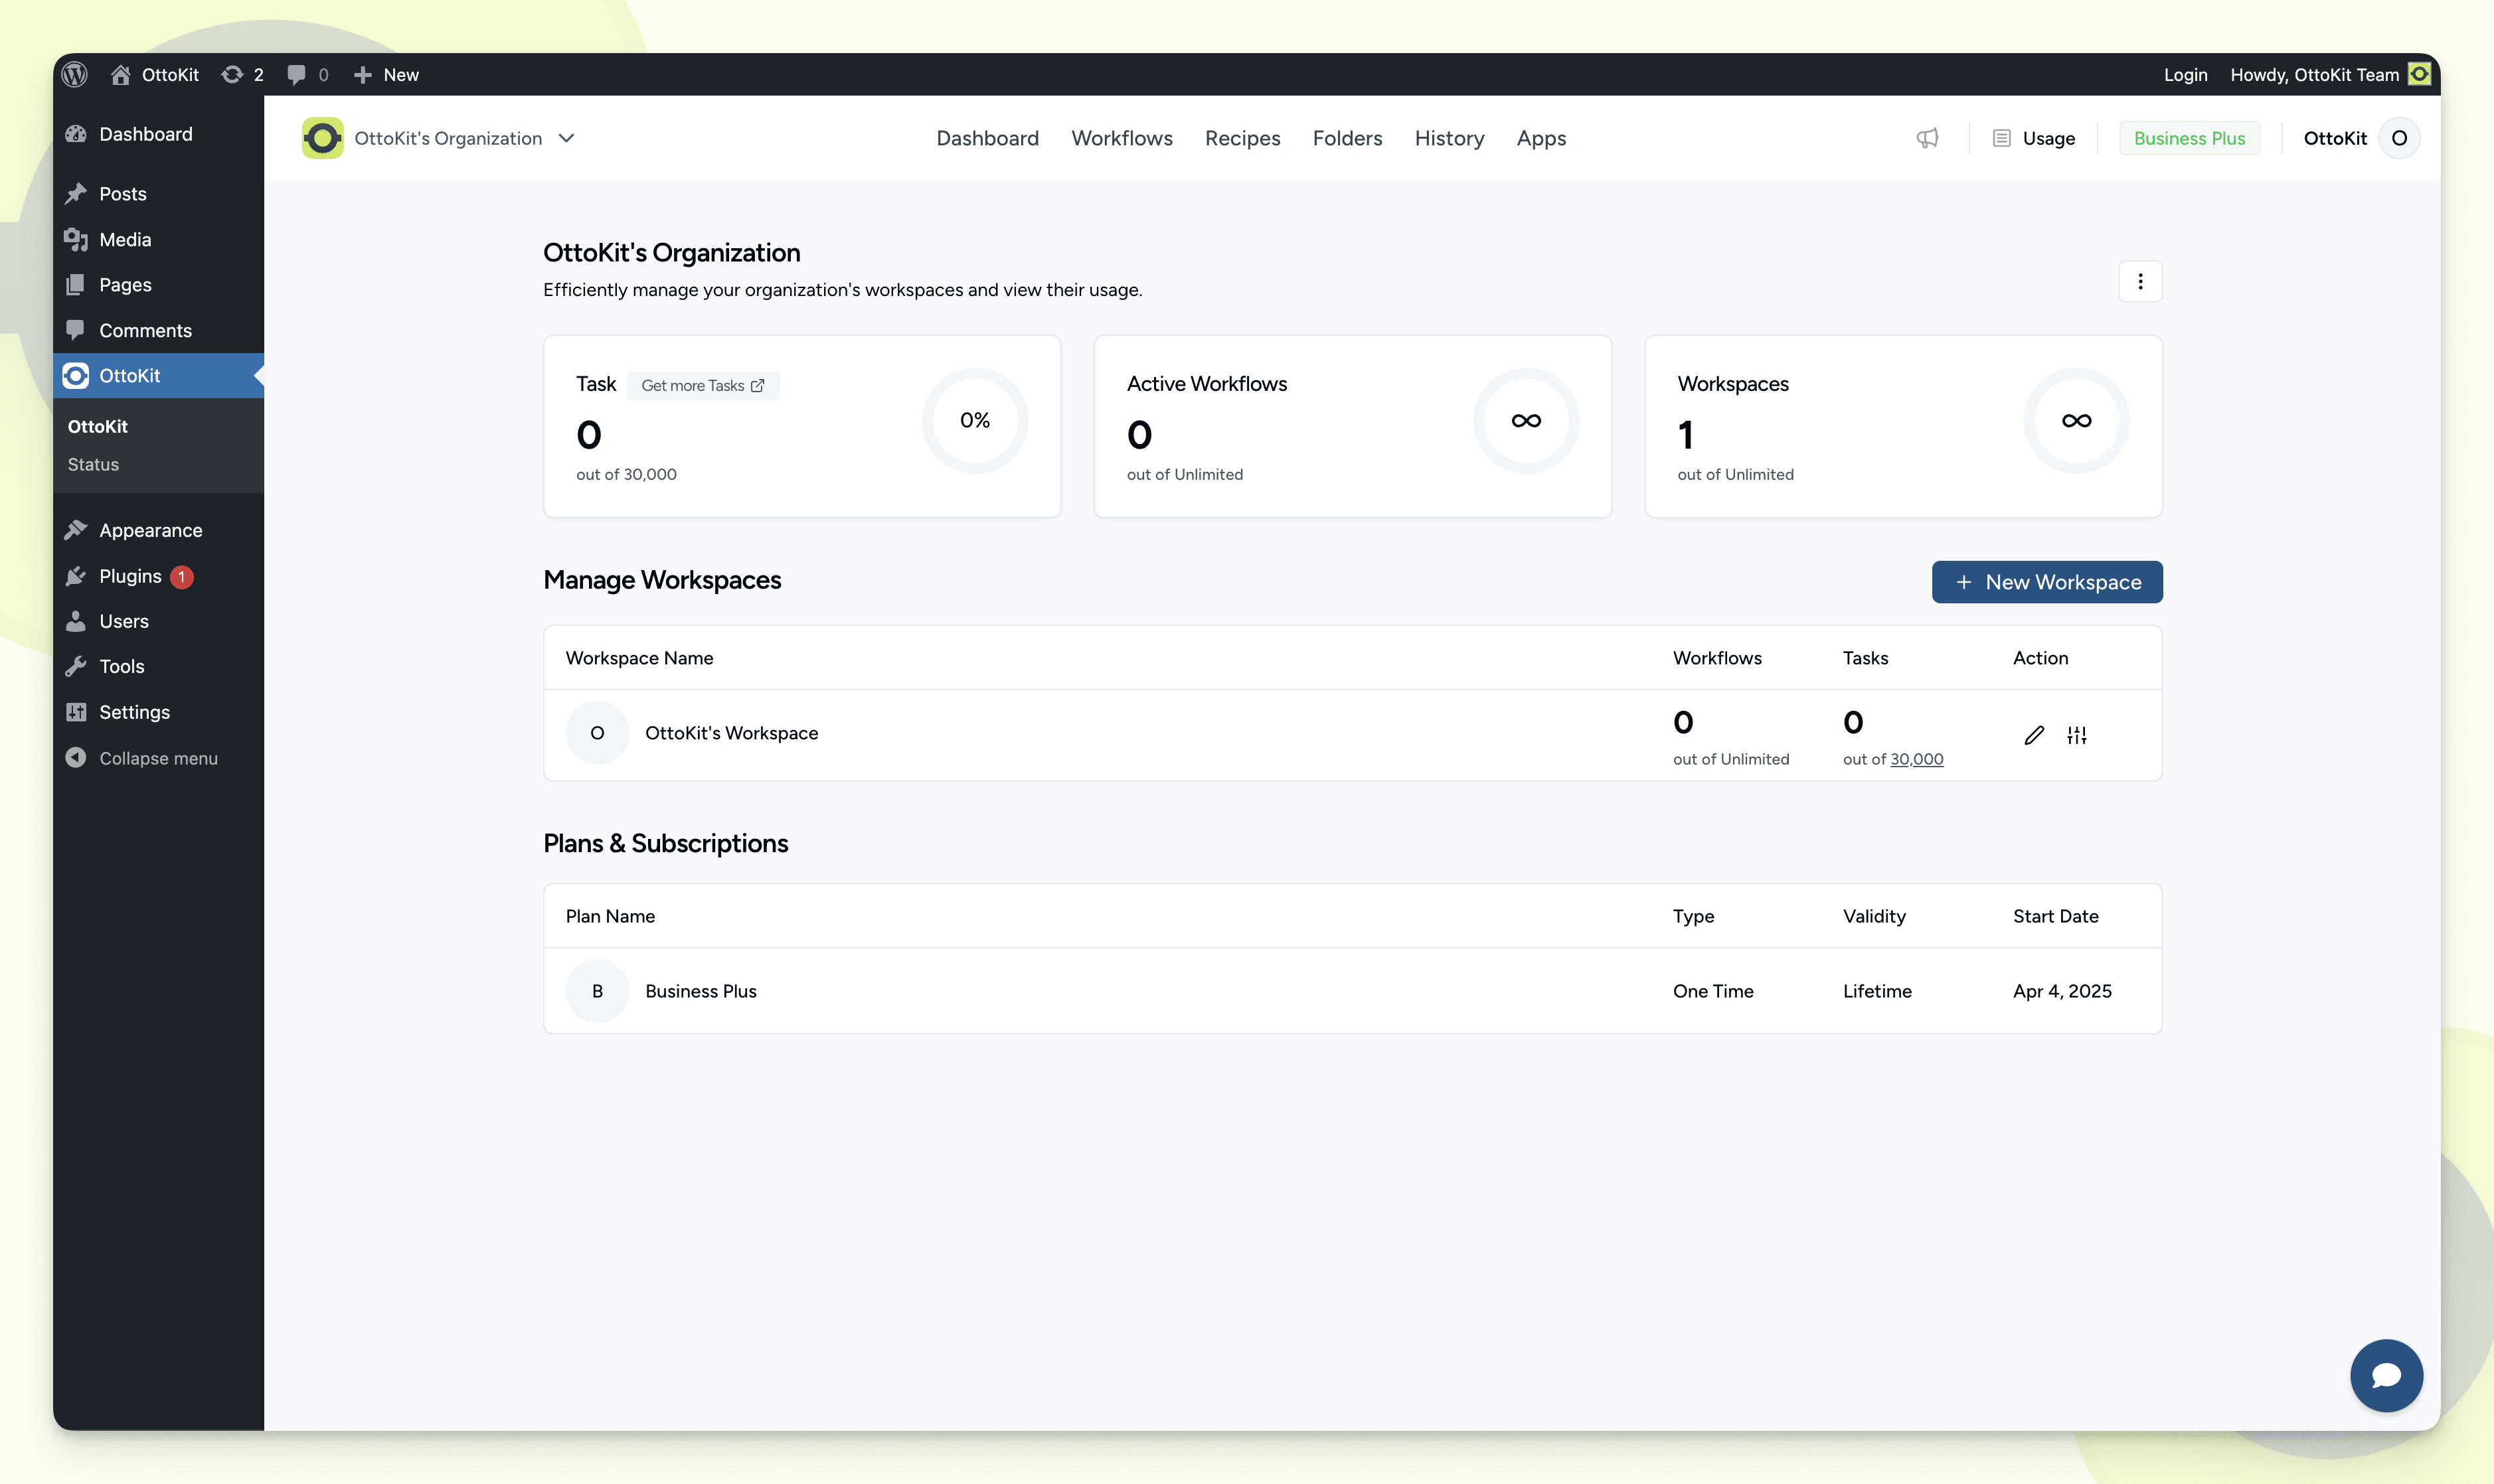2494x1484 pixels.
Task: Open the organization three-dot options menu
Action: pyautogui.click(x=2140, y=282)
